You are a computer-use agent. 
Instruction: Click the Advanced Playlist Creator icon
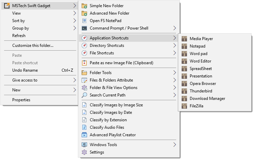(84, 135)
